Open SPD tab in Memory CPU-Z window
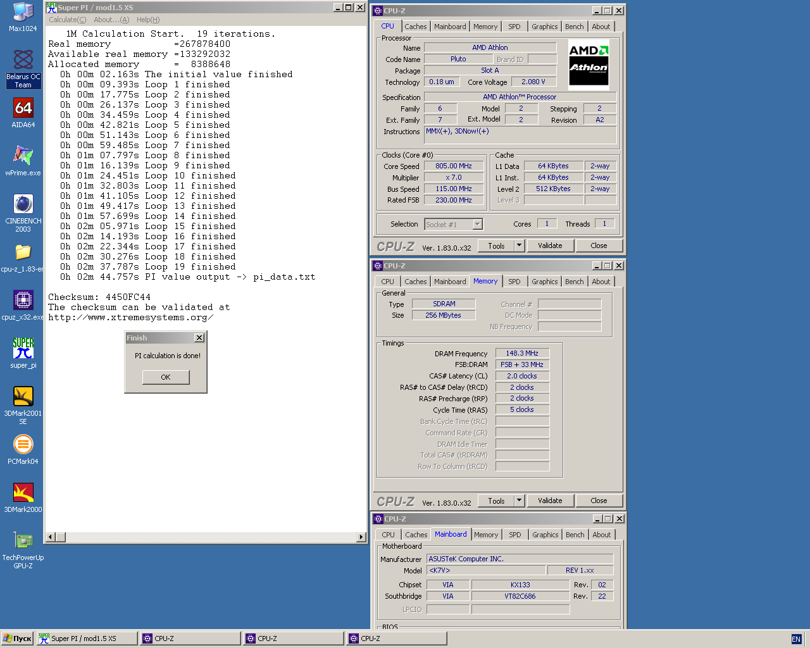The width and height of the screenshot is (810, 648). [x=514, y=282]
